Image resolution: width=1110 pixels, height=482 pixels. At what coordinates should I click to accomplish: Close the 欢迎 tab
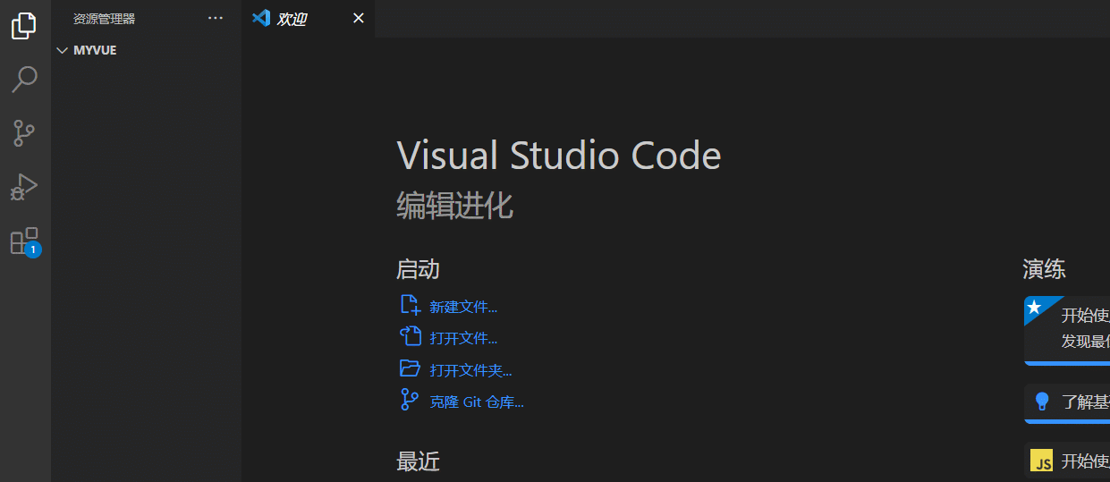point(359,18)
